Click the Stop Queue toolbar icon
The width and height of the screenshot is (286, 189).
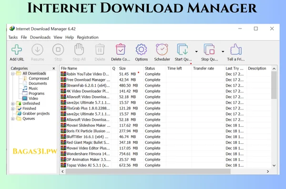[x=209, y=50]
